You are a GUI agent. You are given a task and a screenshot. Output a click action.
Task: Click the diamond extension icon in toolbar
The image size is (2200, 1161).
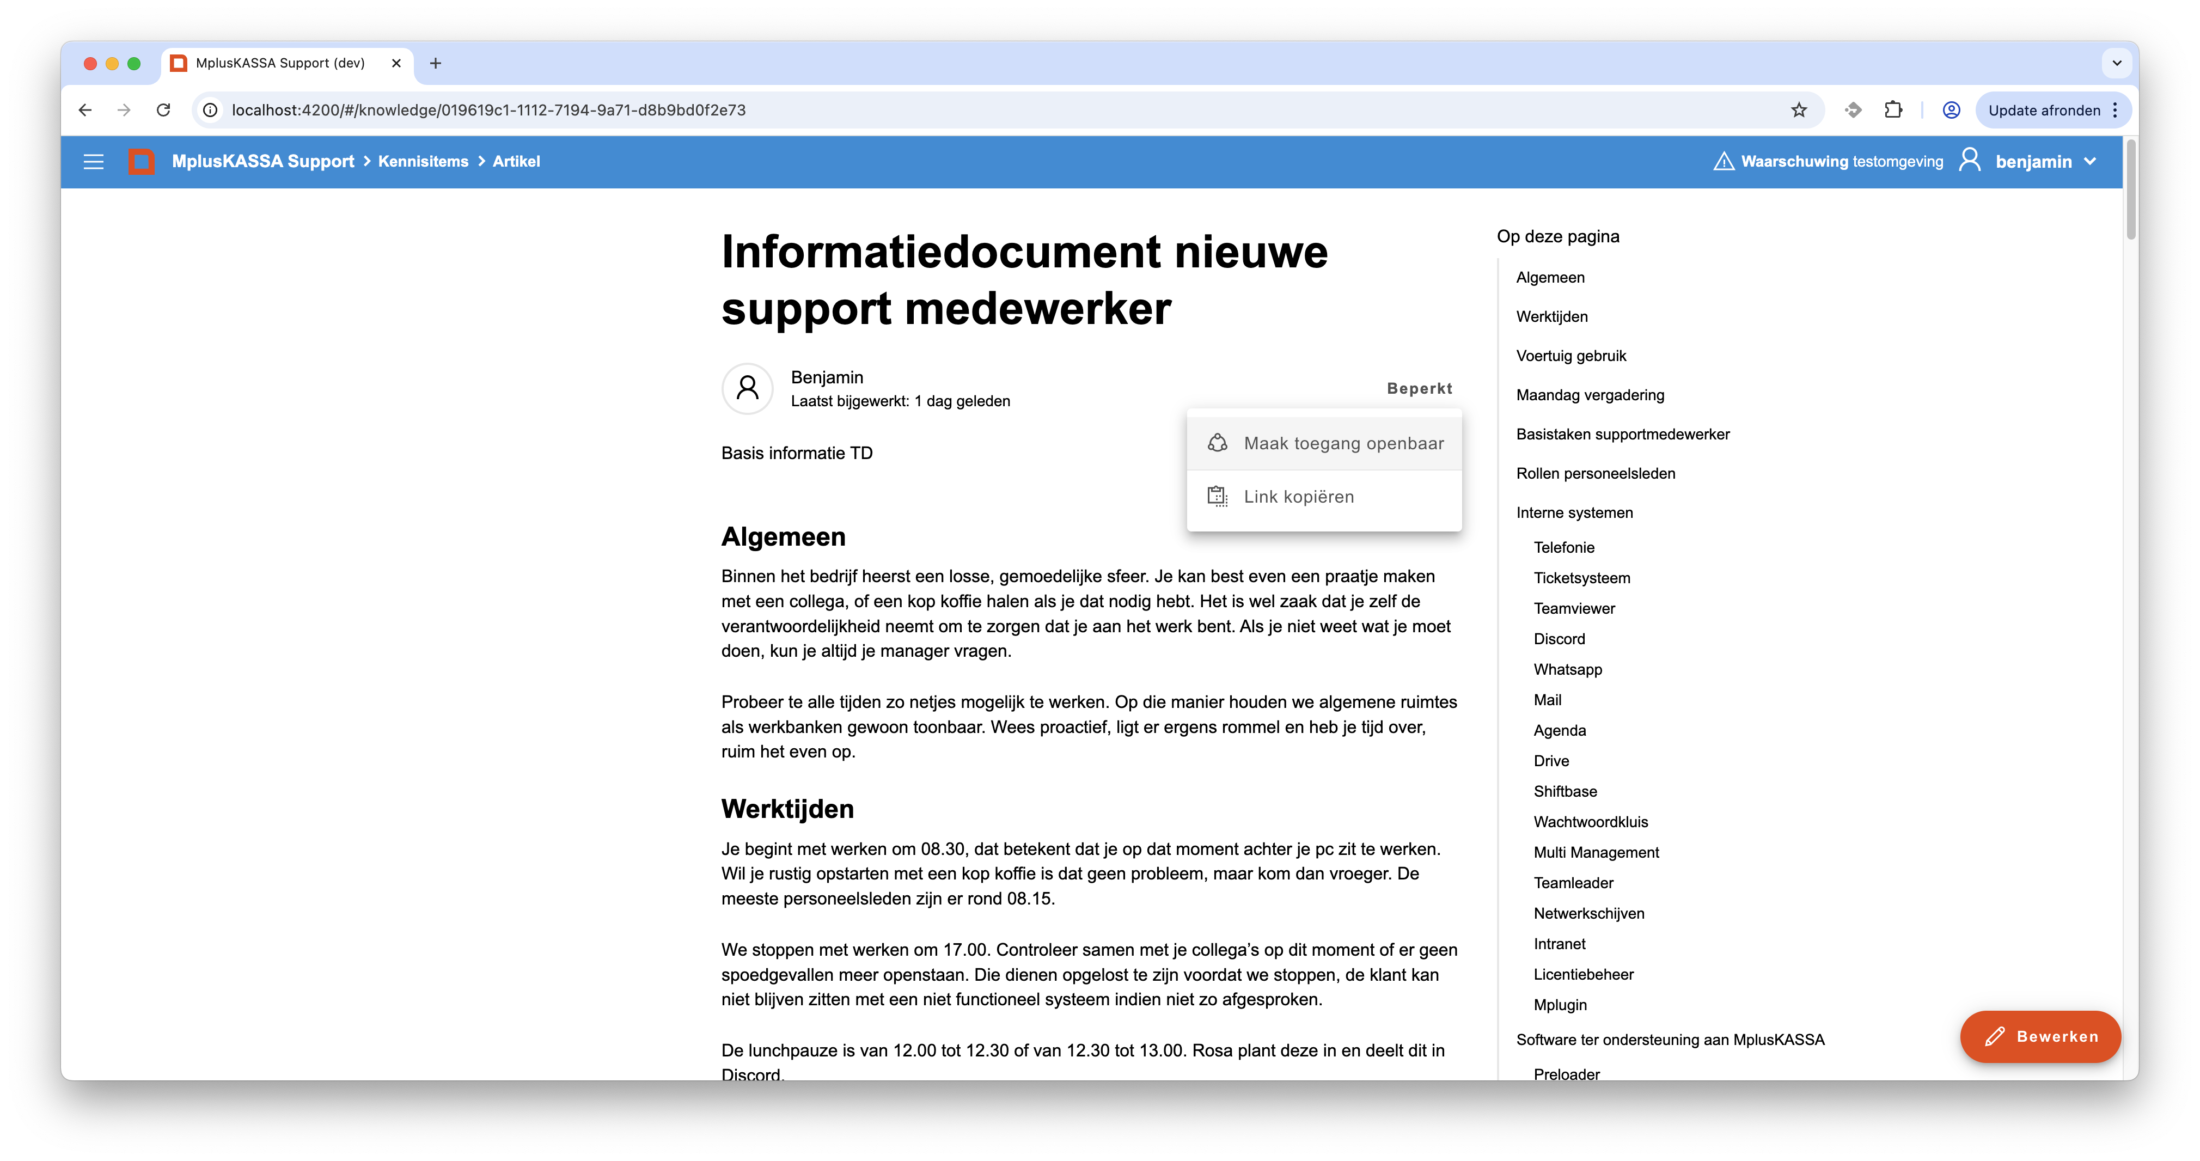1853,110
